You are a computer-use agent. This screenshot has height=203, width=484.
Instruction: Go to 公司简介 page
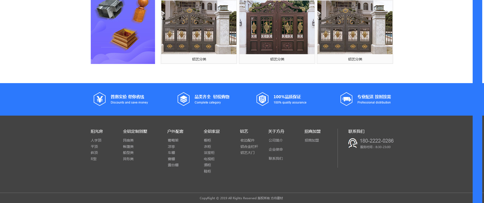click(x=276, y=141)
